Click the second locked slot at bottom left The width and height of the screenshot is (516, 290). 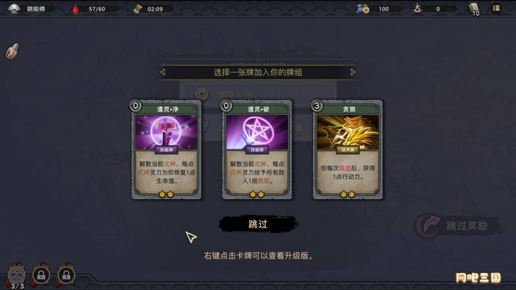tap(66, 274)
